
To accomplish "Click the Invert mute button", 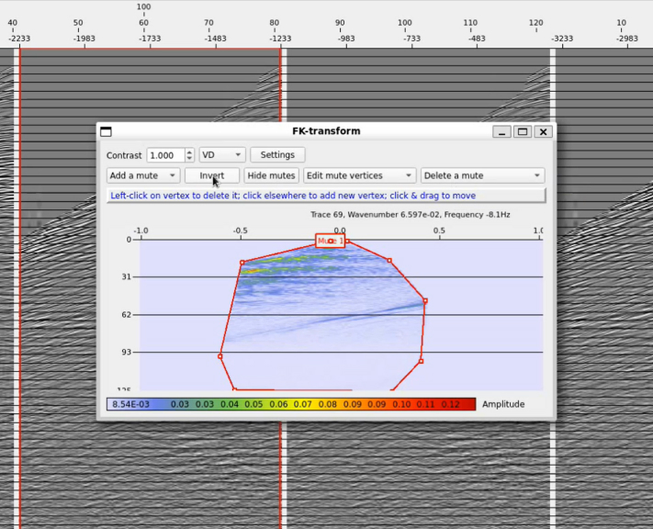I will point(212,175).
